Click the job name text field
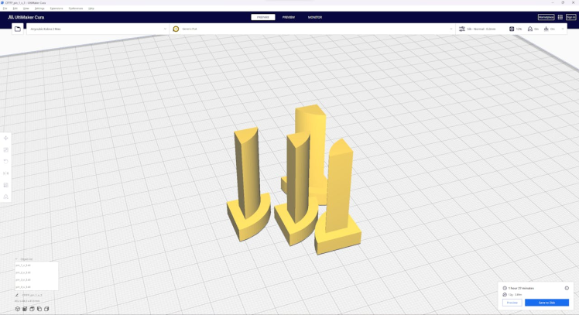Screen dimensions: 579x315 (x=33, y=295)
